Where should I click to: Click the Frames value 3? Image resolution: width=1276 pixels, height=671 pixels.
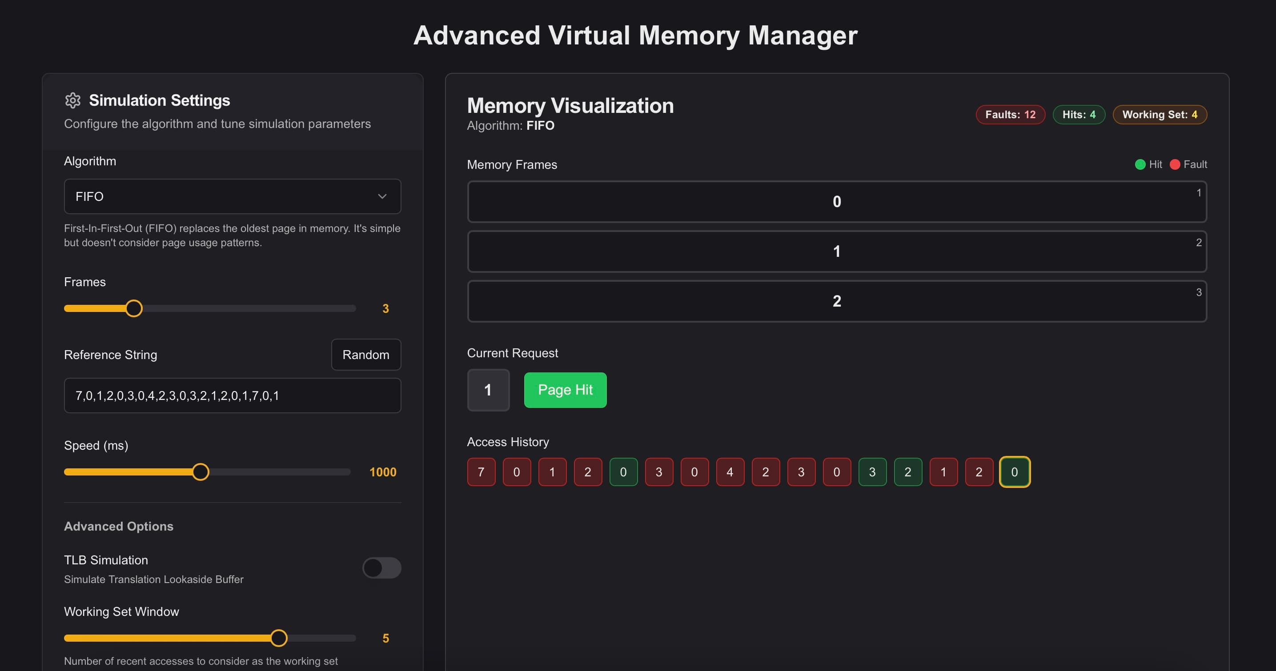385,309
